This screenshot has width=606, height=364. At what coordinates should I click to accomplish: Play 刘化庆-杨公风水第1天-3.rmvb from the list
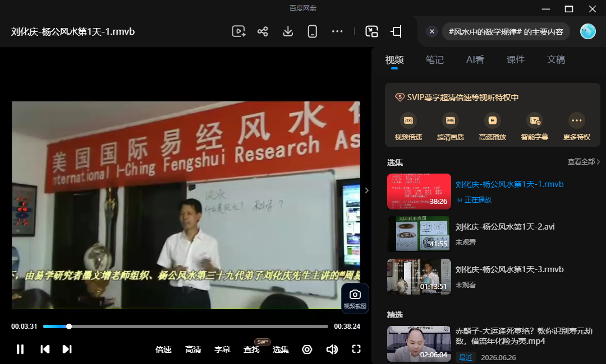(509, 269)
